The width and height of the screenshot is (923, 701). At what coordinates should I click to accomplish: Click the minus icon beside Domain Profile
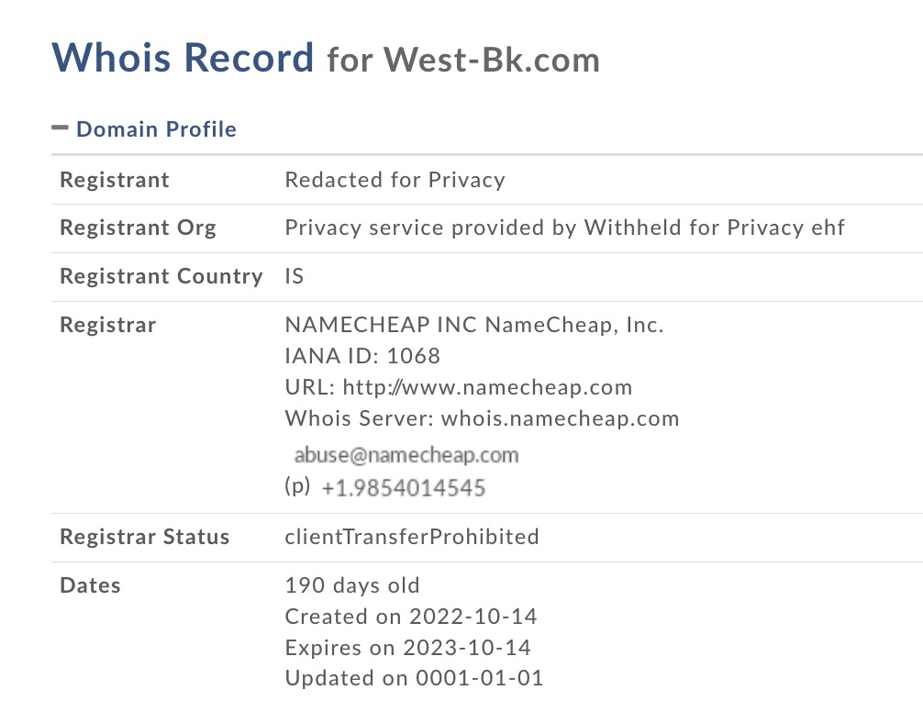pos(60,128)
